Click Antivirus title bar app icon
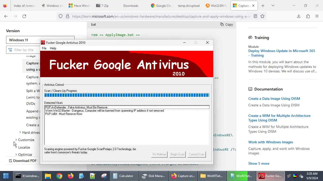This screenshot has height=181, width=323. coord(43,42)
